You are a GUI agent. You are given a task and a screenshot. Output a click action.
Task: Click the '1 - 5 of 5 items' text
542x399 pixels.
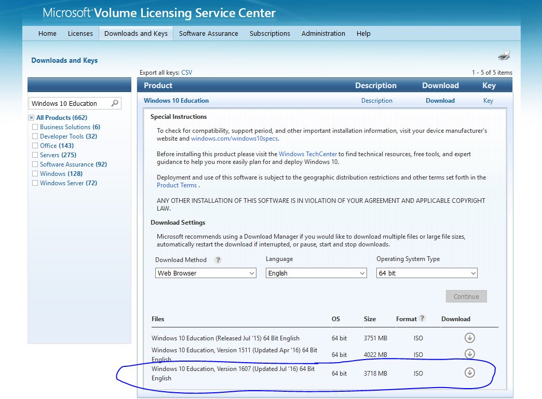pyautogui.click(x=492, y=73)
